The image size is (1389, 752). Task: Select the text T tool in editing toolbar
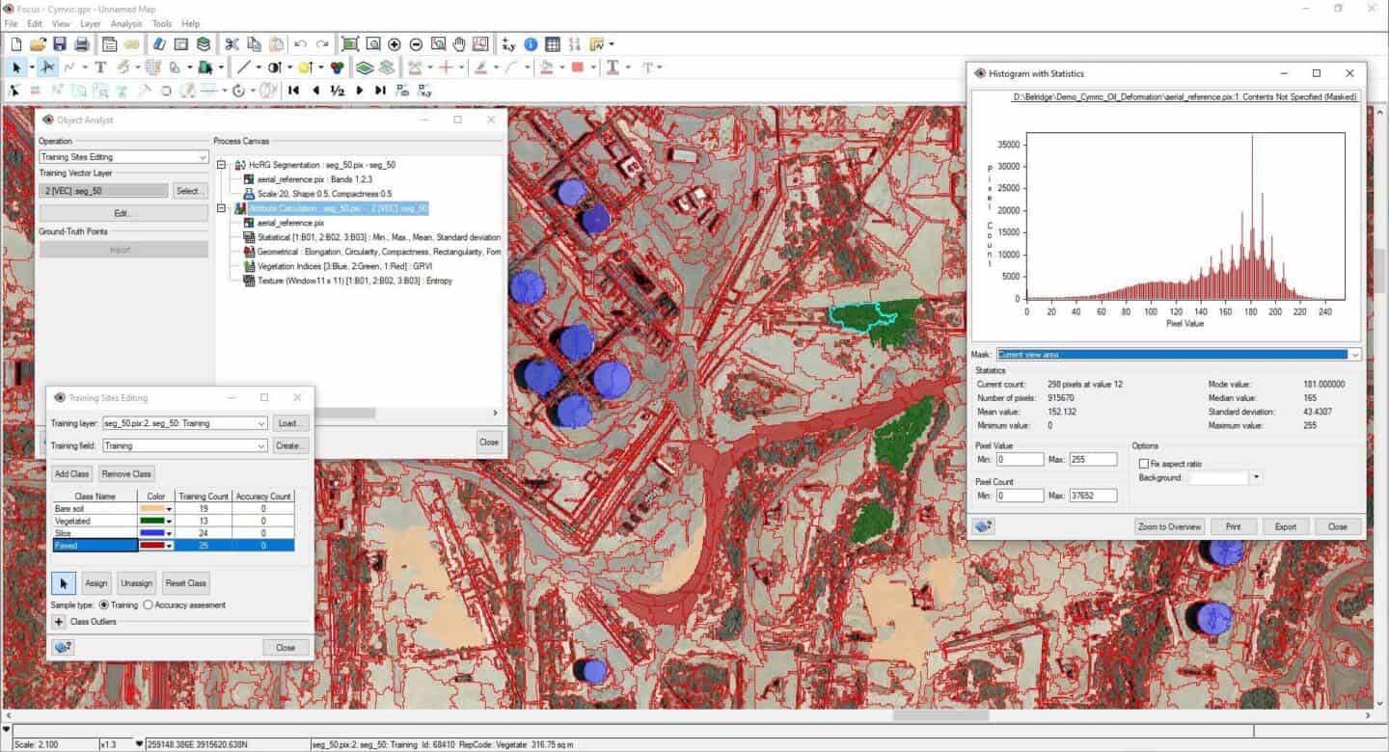point(99,67)
